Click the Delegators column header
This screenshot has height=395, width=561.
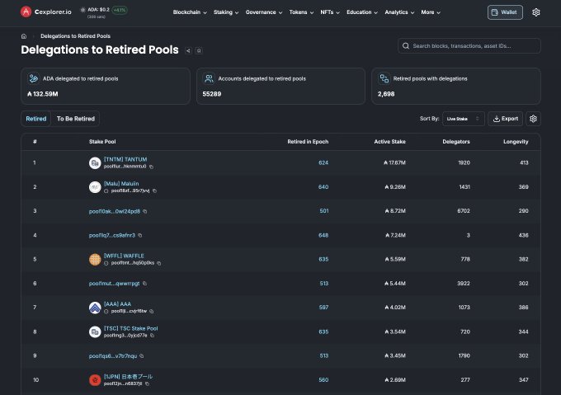tap(456, 142)
